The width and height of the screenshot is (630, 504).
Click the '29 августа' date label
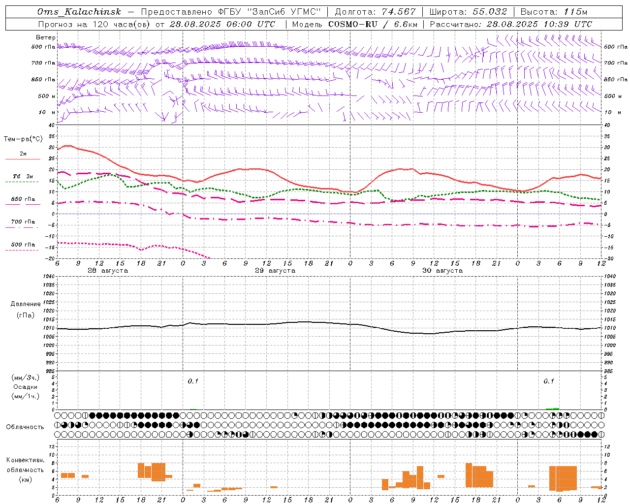pyautogui.click(x=275, y=271)
